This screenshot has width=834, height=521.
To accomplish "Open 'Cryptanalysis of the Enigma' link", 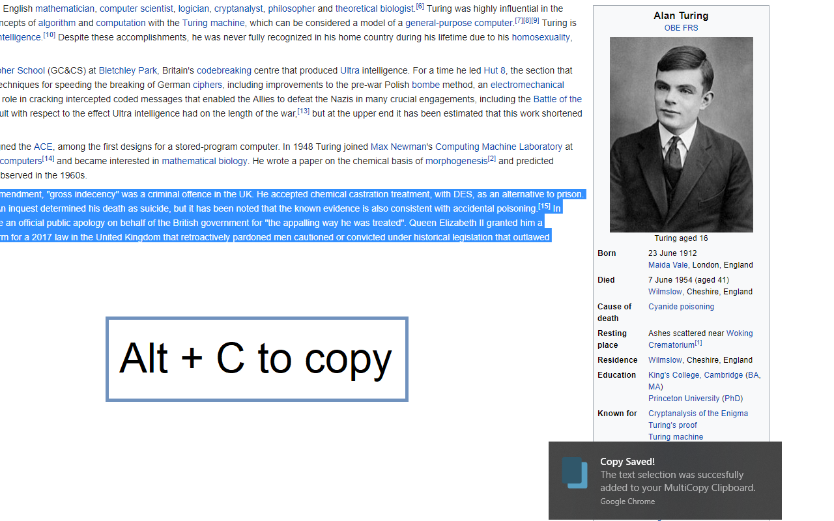I will (x=698, y=414).
